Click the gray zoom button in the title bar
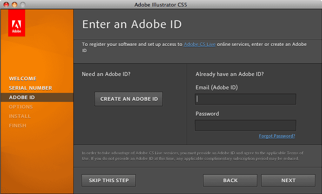Image resolution: width=322 pixels, height=194 pixels. point(23,5)
